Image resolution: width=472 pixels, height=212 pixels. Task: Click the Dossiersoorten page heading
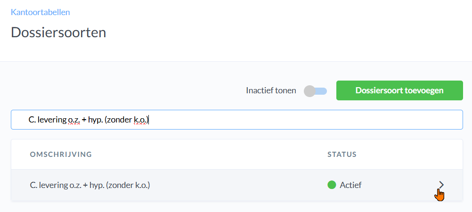tap(58, 33)
